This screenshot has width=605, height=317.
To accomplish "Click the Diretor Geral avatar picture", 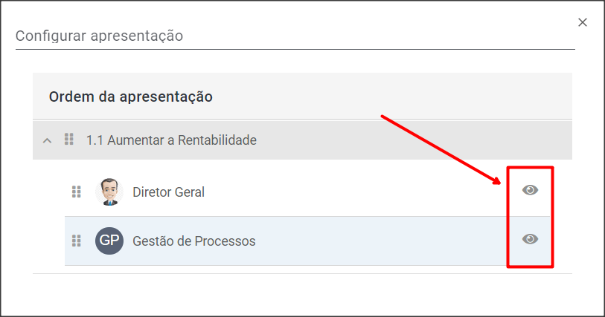I will pos(109,192).
